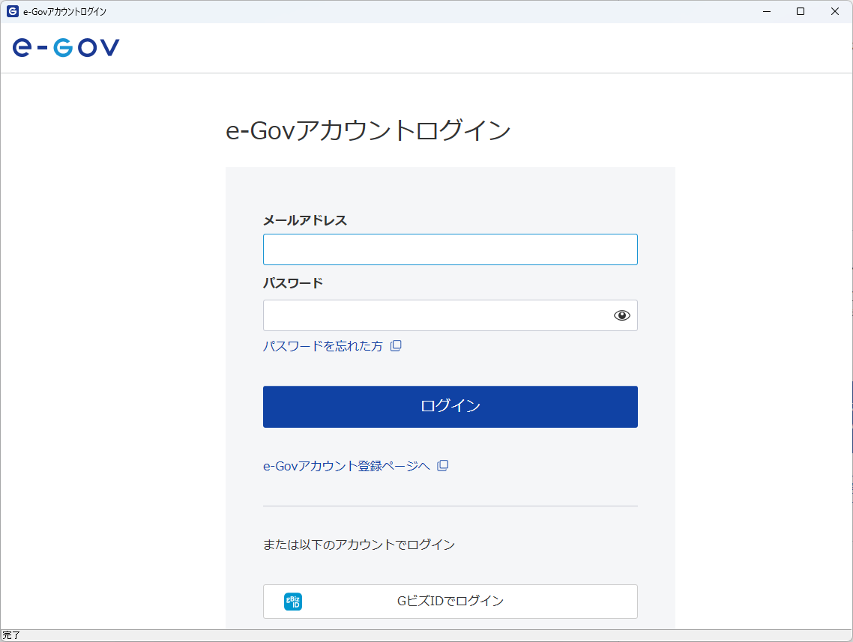Reveal the password using the eye icon

point(621,315)
